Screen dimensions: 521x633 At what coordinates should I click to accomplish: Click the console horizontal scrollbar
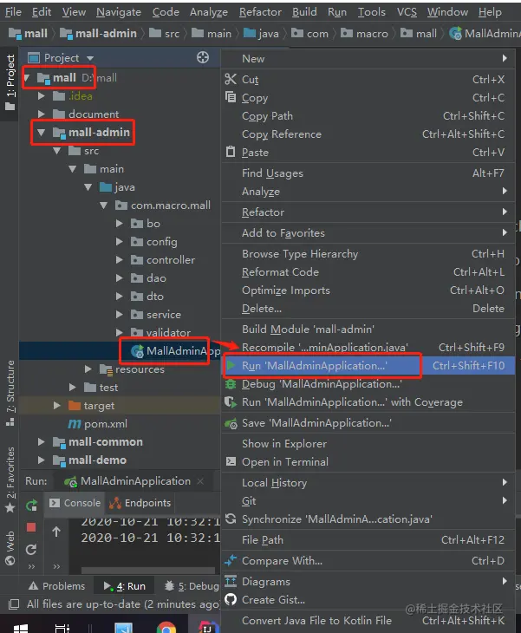pos(148,570)
